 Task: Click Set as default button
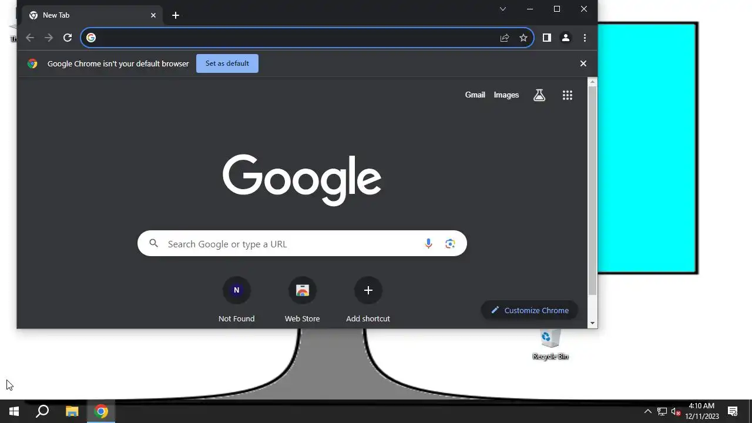pos(227,63)
